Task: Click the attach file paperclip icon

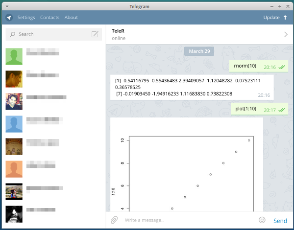Action: tap(114, 220)
